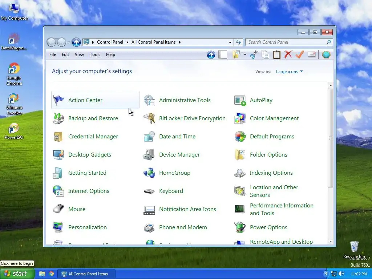Open Internet Options globe icon
372x279 pixels.
[x=58, y=191]
